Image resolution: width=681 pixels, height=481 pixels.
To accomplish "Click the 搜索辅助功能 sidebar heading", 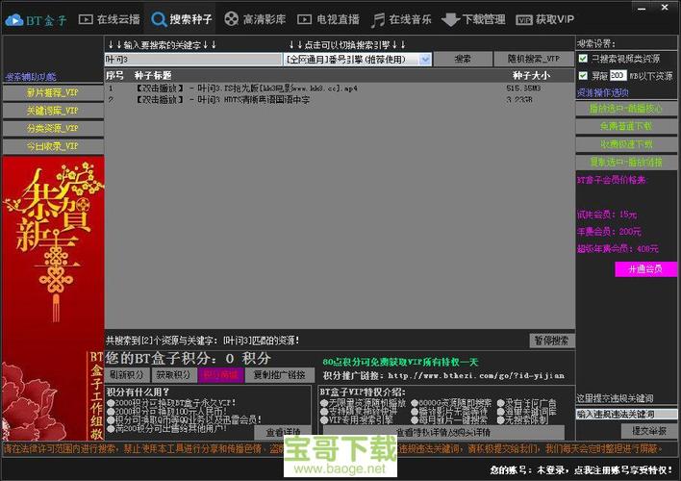I will coord(31,77).
